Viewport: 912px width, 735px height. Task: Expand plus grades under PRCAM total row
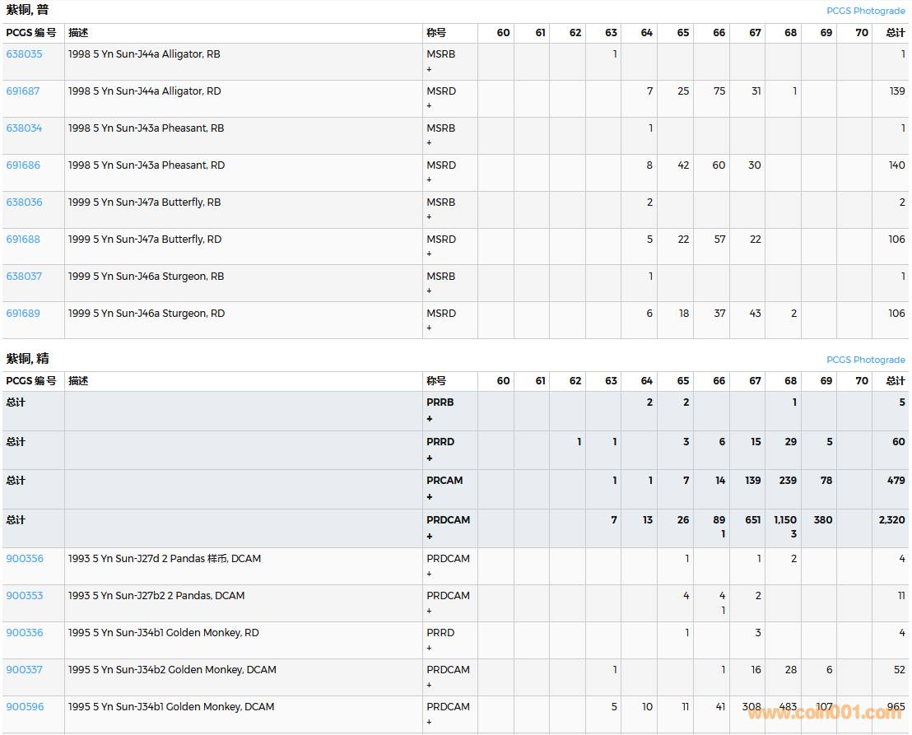point(429,497)
